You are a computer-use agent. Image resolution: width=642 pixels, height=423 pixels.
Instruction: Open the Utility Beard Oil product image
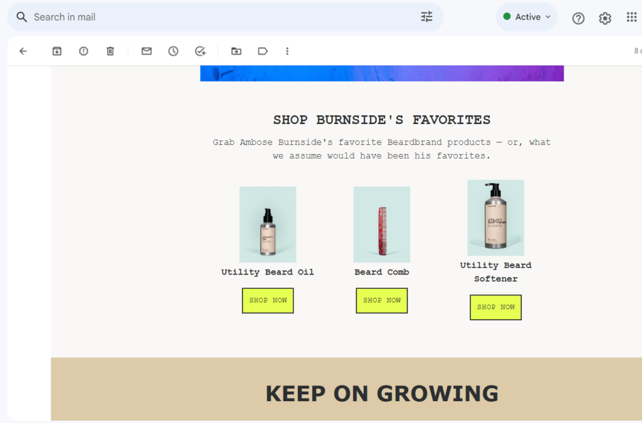pyautogui.click(x=268, y=224)
